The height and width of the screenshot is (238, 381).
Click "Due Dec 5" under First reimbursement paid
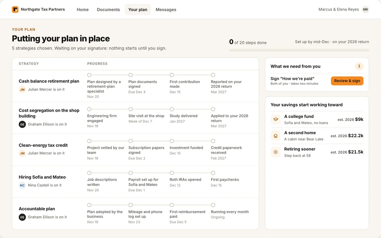pyautogui.click(x=178, y=222)
